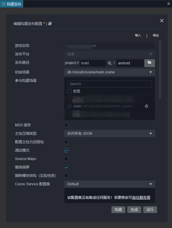The image size is (172, 228).
Task: Toggle the Source Maps checkbox
Action: pyautogui.click(x=66, y=159)
